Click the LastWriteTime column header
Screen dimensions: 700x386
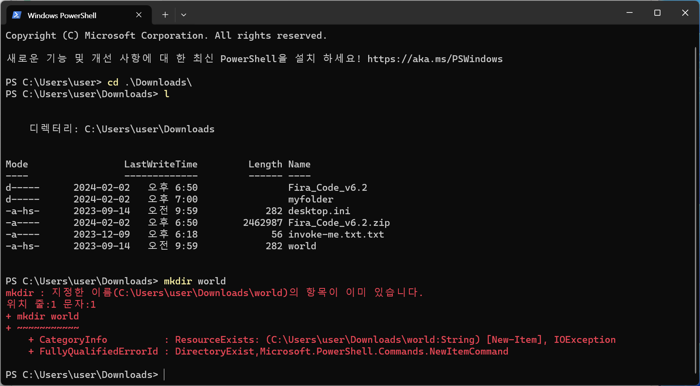[x=161, y=164]
